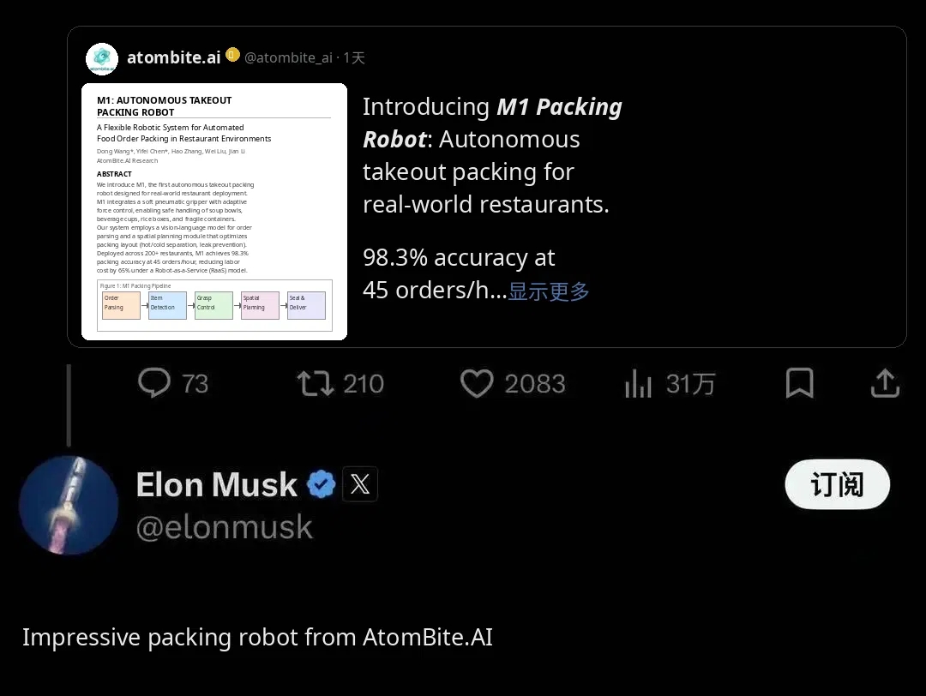Image resolution: width=926 pixels, height=696 pixels.
Task: Like the post with the heart icon
Action: click(477, 383)
